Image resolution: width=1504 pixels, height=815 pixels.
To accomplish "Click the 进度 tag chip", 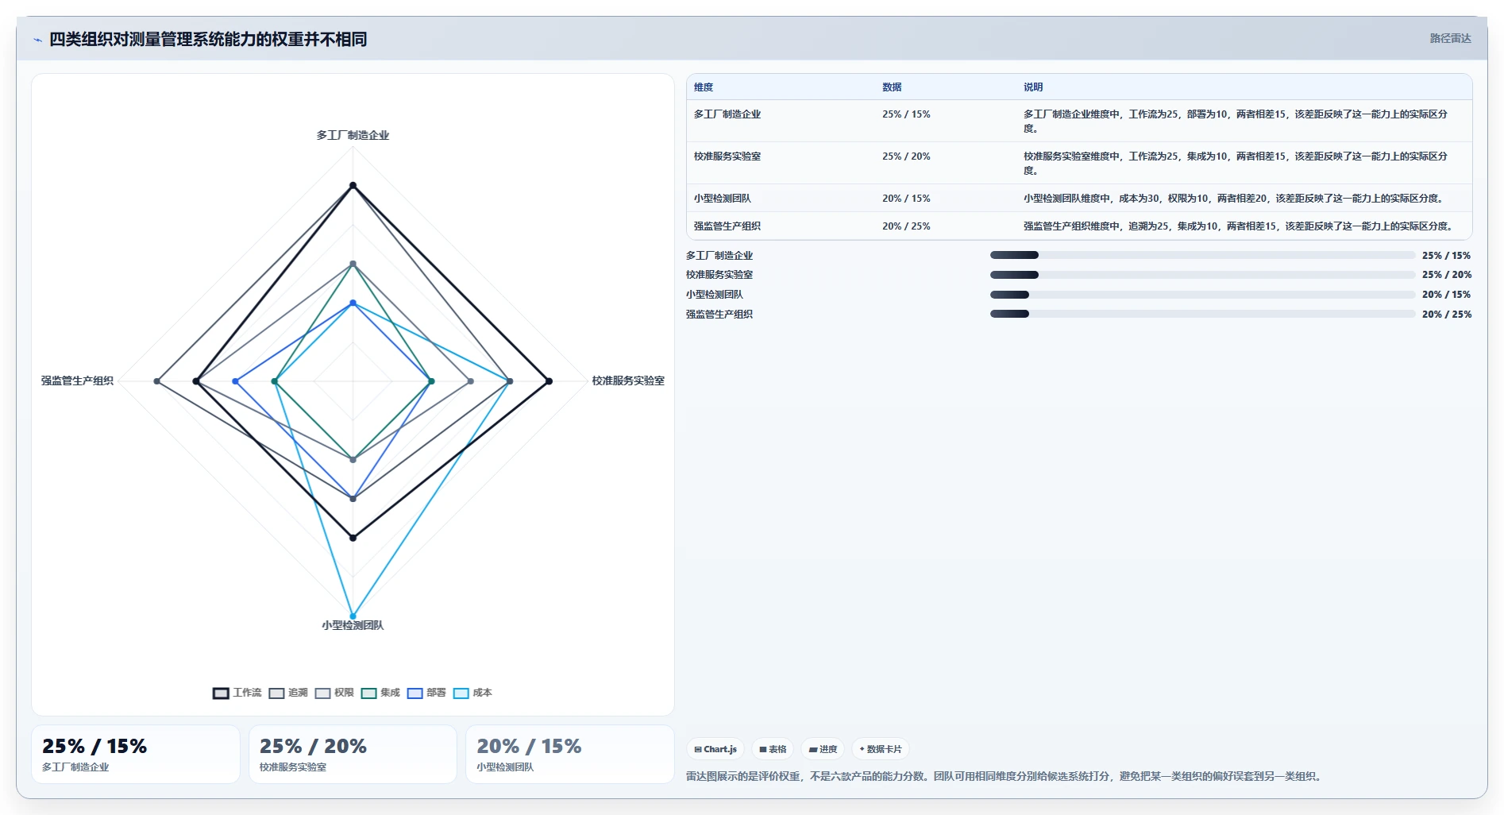I will (823, 749).
